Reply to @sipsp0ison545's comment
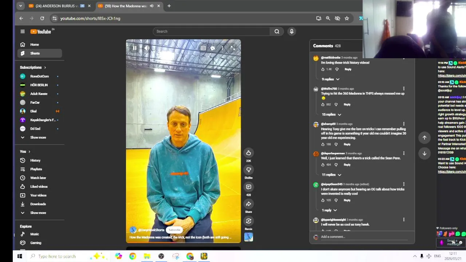Image resolution: width=466 pixels, height=262 pixels. tap(347, 200)
